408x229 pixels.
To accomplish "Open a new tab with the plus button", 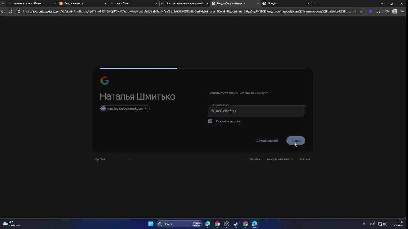I will click(316, 3).
